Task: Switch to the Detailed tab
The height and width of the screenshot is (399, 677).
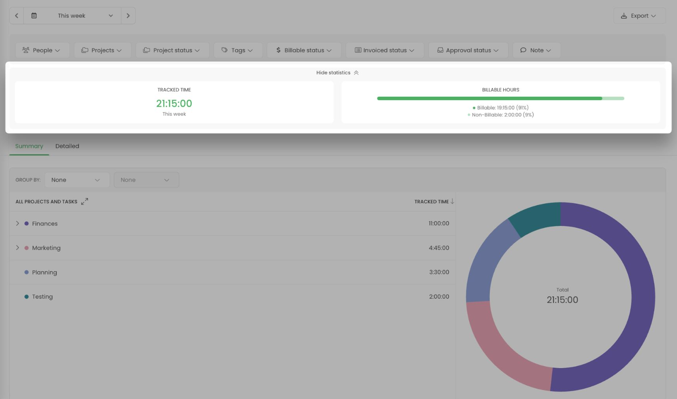Action: 67,146
